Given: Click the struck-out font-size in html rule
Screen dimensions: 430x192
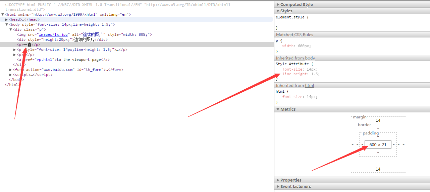Looking at the screenshot, I should point(300,97).
